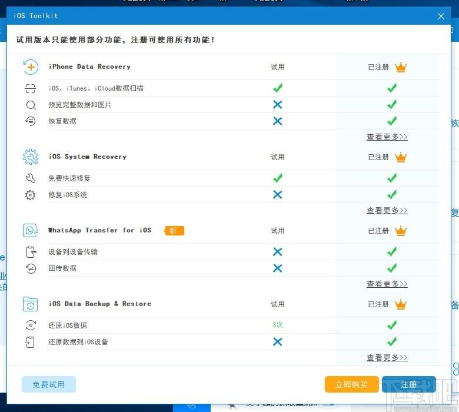Click trial blue X for 回传数据

(x=278, y=268)
